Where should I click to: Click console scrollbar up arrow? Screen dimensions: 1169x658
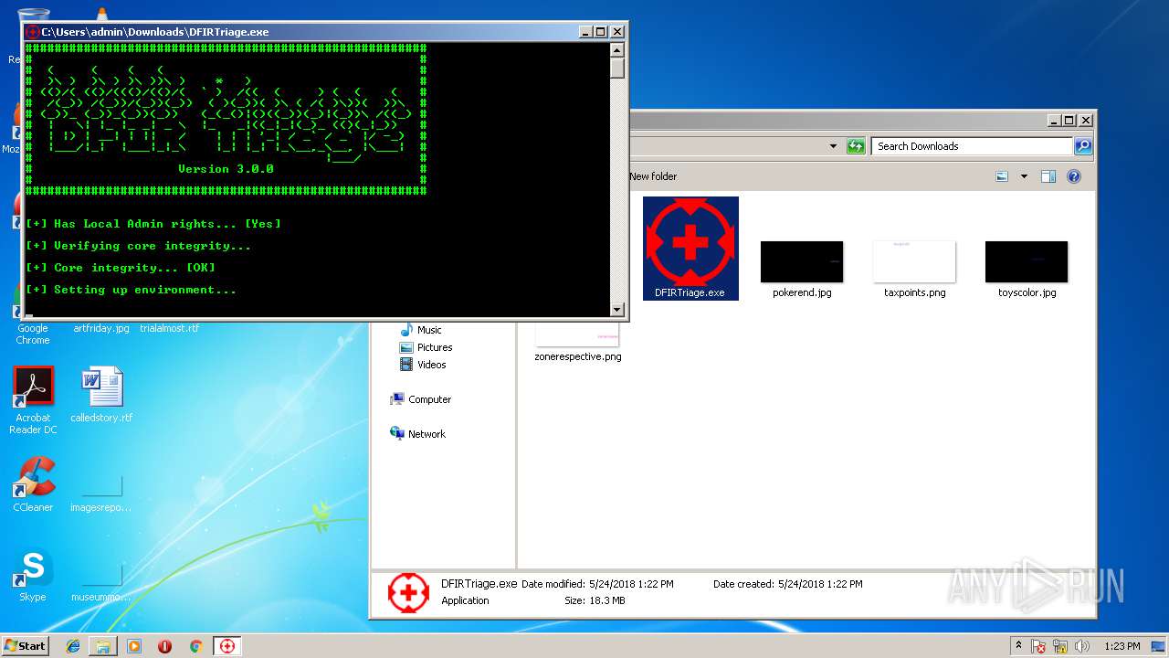click(x=617, y=51)
